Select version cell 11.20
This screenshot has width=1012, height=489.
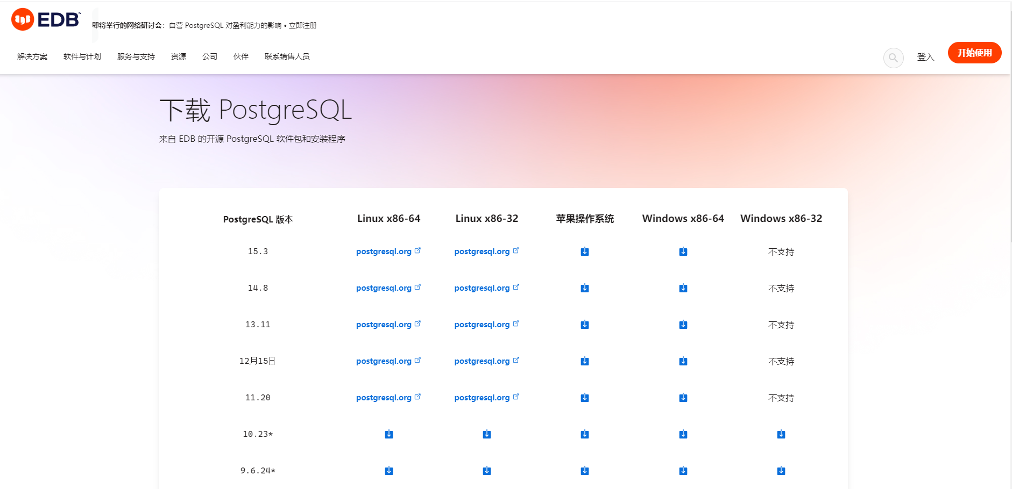click(x=258, y=398)
